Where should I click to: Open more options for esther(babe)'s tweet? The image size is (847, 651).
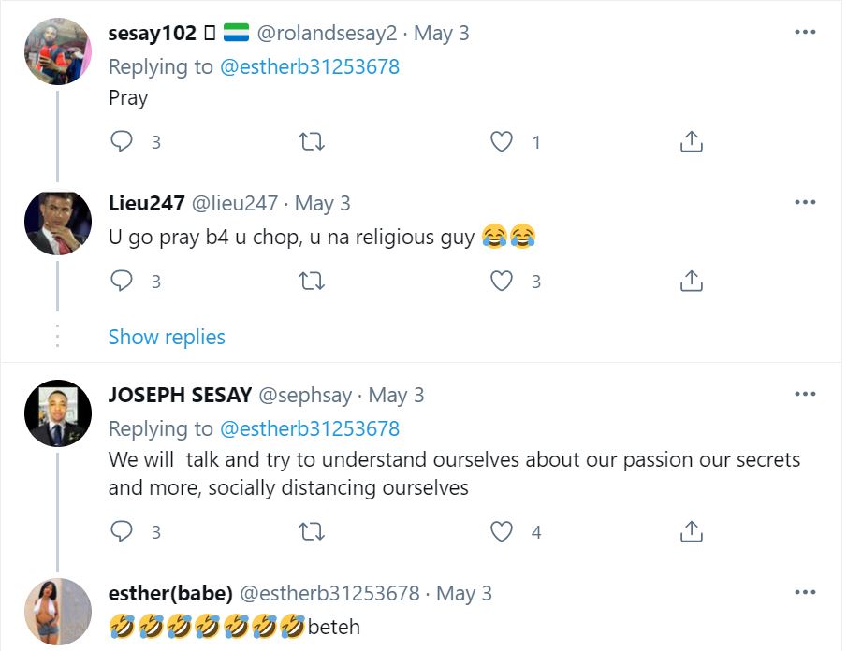coord(805,592)
